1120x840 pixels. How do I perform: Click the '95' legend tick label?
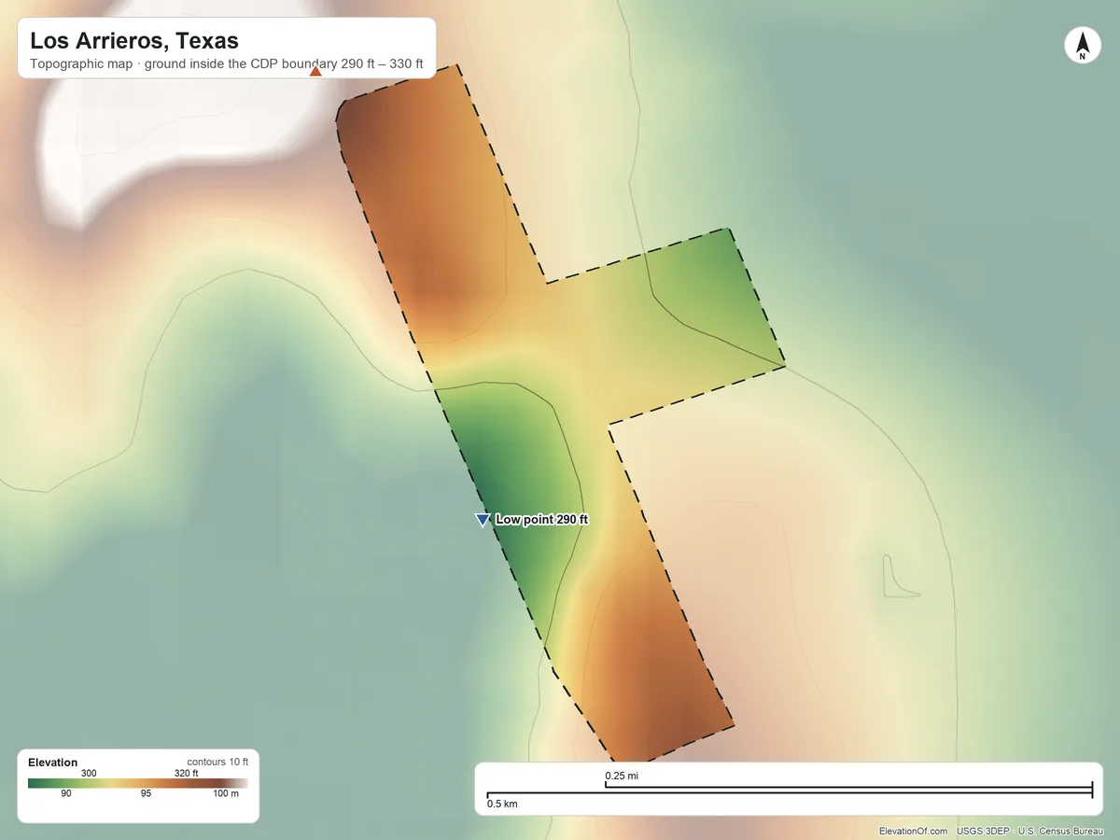[147, 793]
